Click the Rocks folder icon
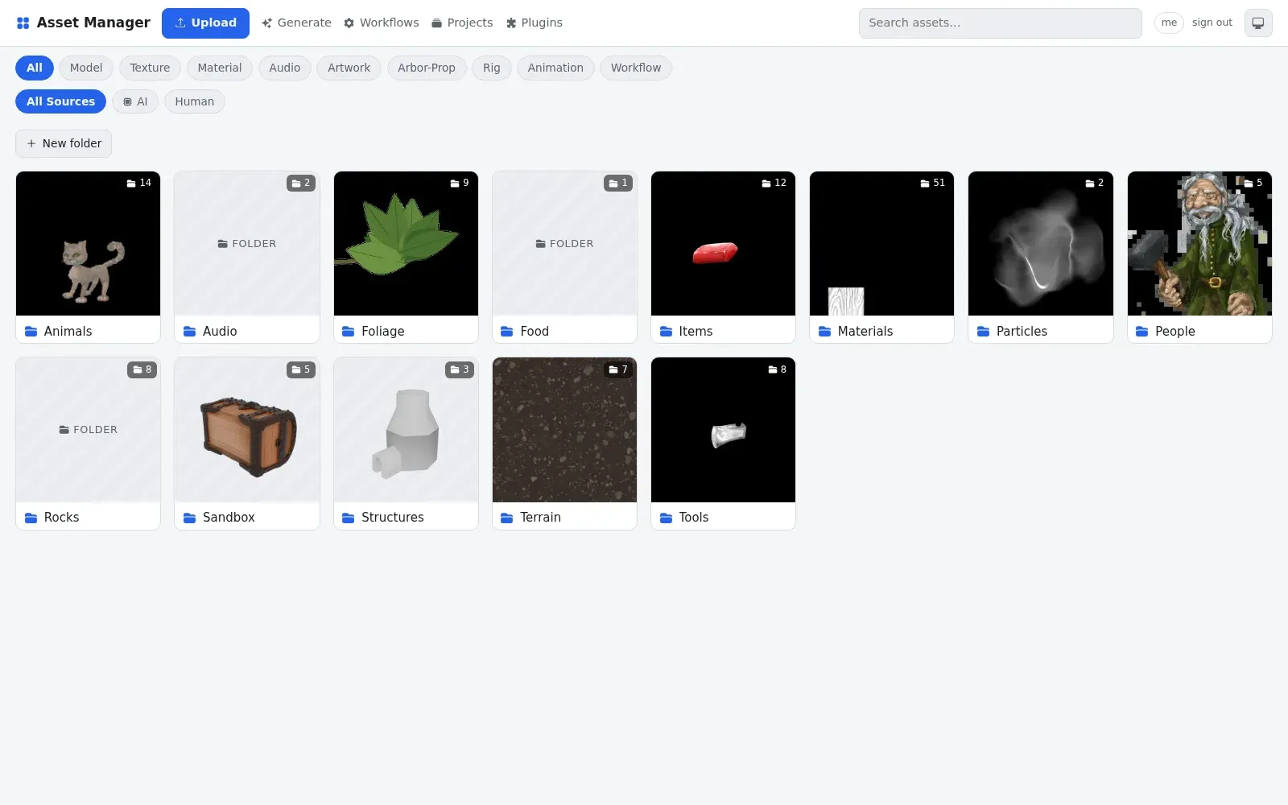Screen dimensions: 1288x805 pyautogui.click(x=31, y=518)
